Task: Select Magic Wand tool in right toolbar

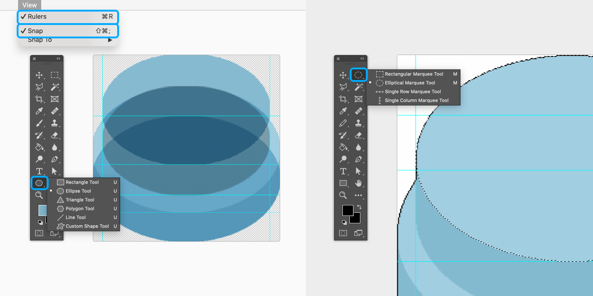Action: click(359, 87)
